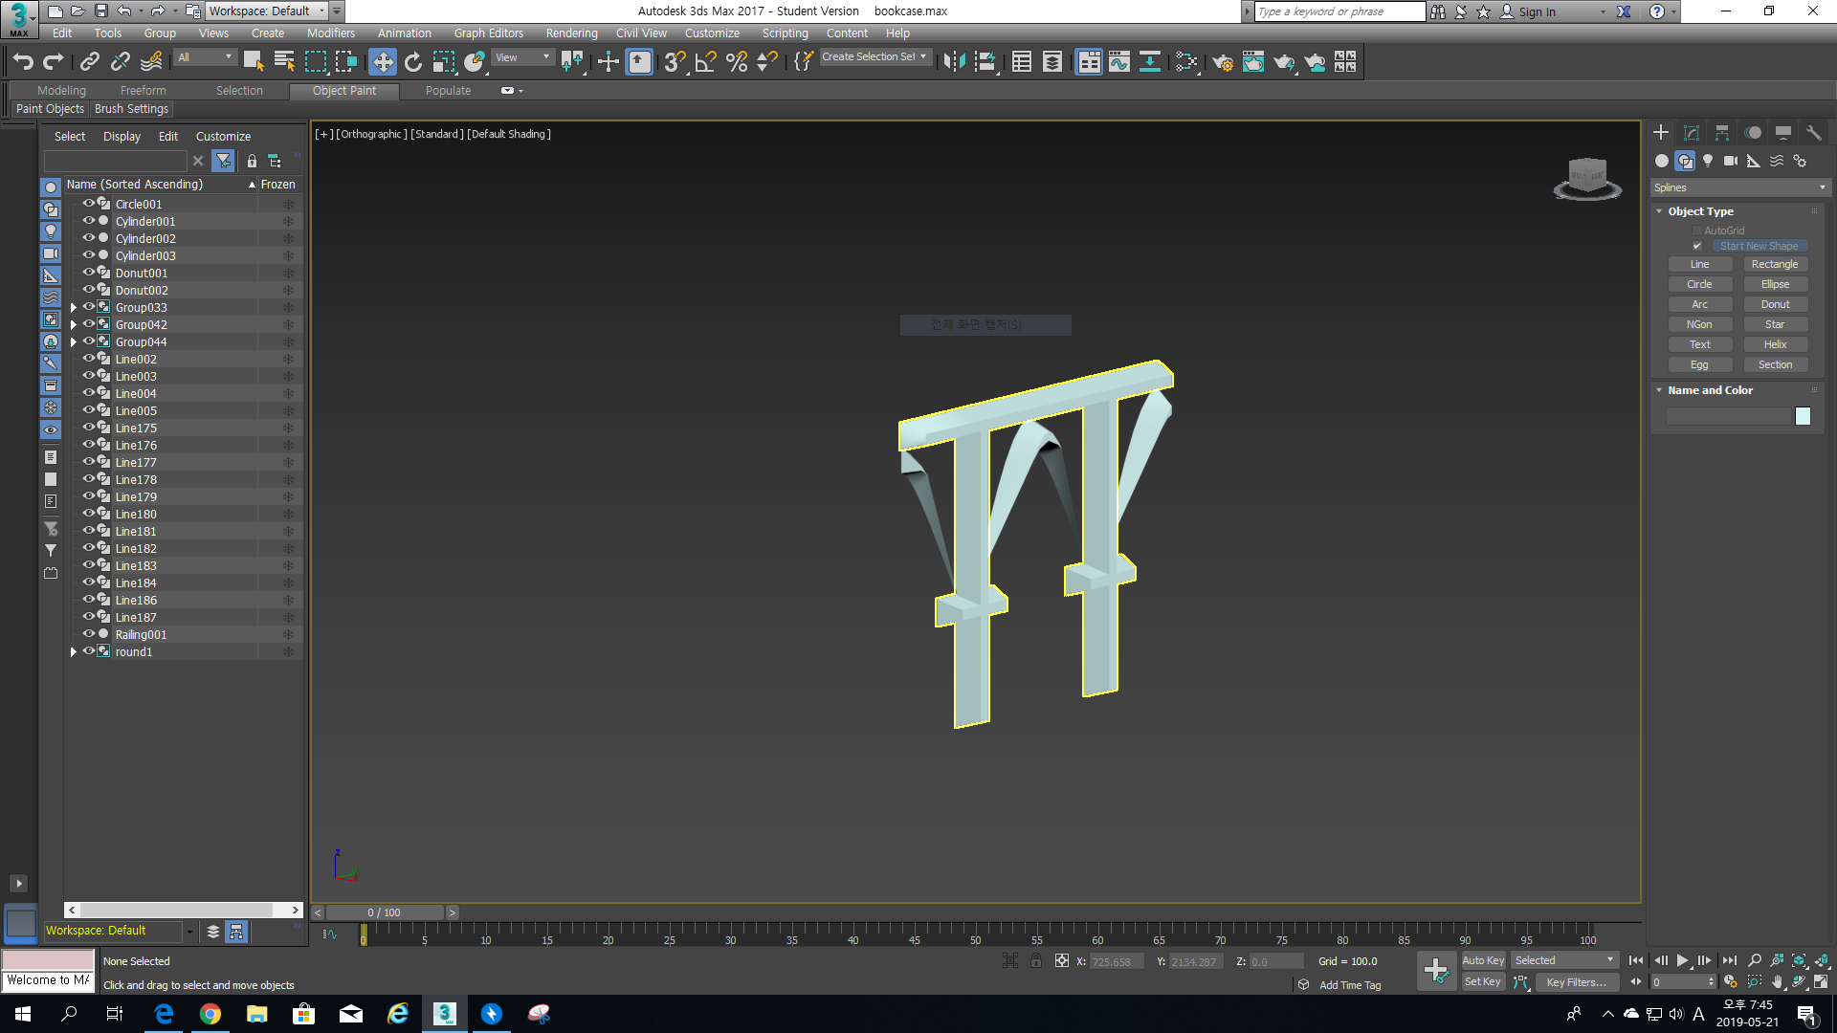Expand the Group033 tree node

(x=74, y=308)
